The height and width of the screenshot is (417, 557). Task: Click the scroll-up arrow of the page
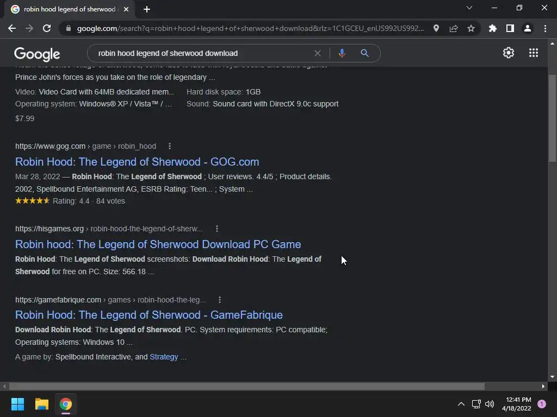(552, 43)
